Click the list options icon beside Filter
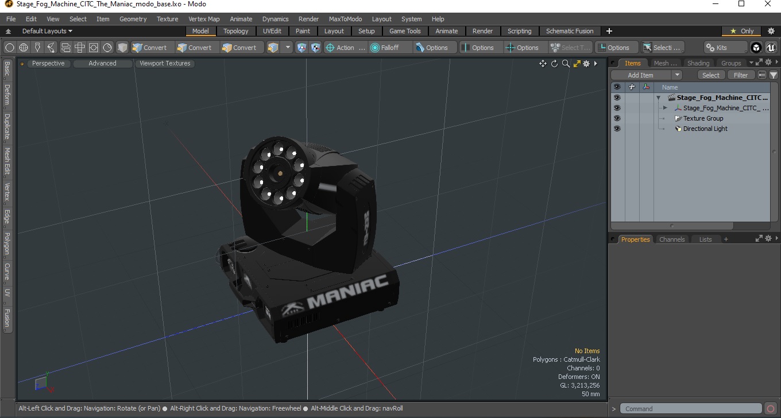 [762, 75]
